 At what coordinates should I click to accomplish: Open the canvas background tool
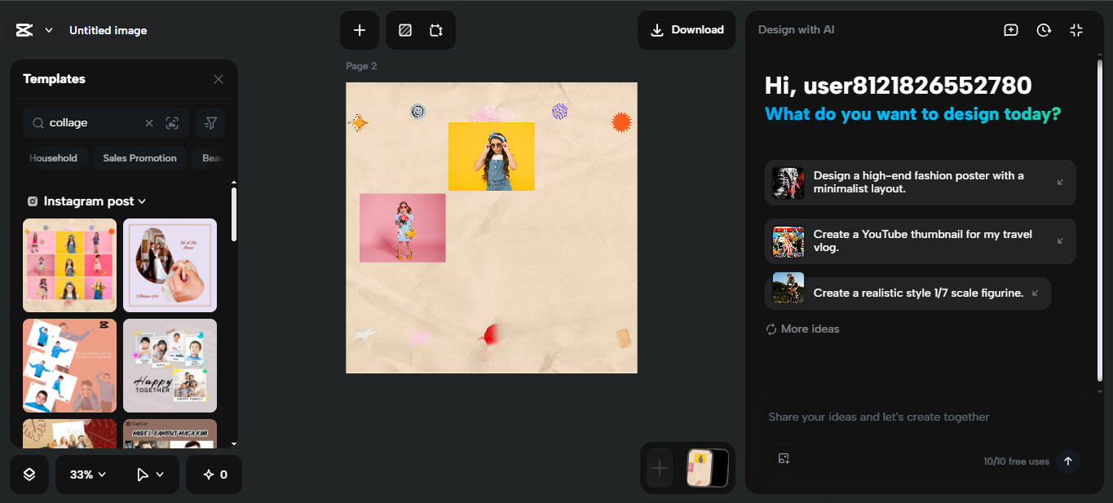tap(405, 30)
